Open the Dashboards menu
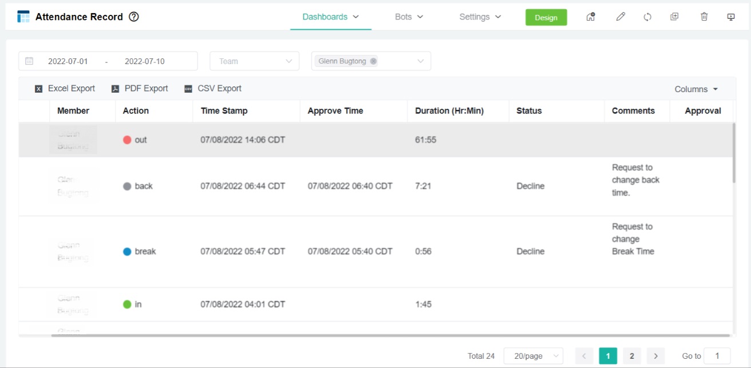The width and height of the screenshot is (751, 368). coord(330,17)
